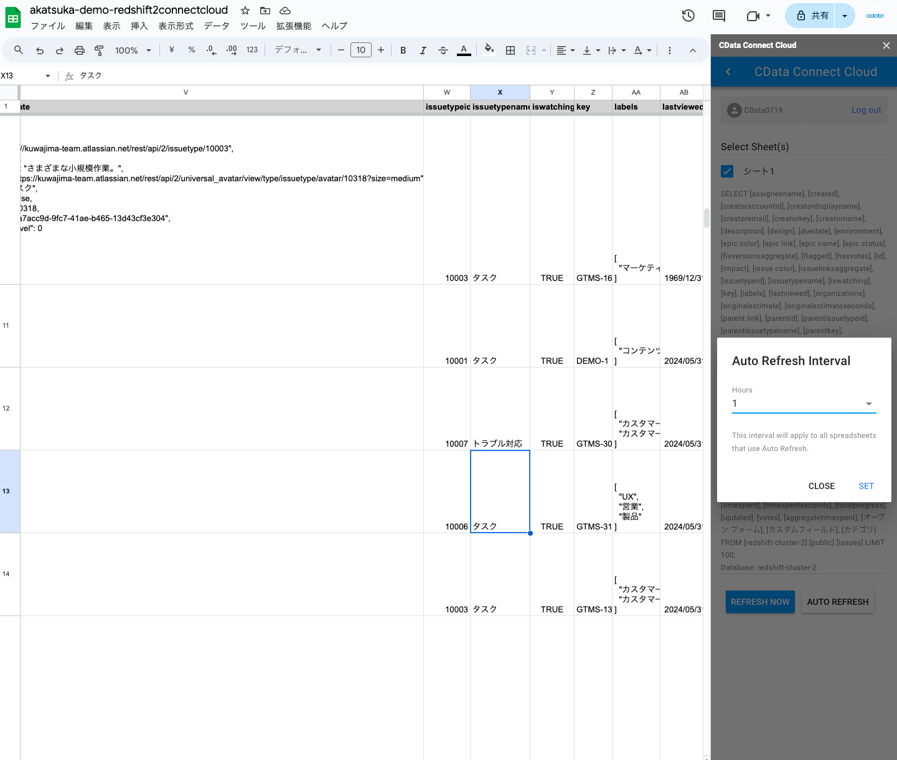Star the akatsuka-demo-redshift2connectcloud document
This screenshot has height=760, width=897.
click(x=245, y=11)
